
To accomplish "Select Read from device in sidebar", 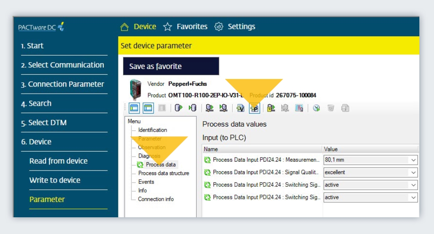I will 59,161.
